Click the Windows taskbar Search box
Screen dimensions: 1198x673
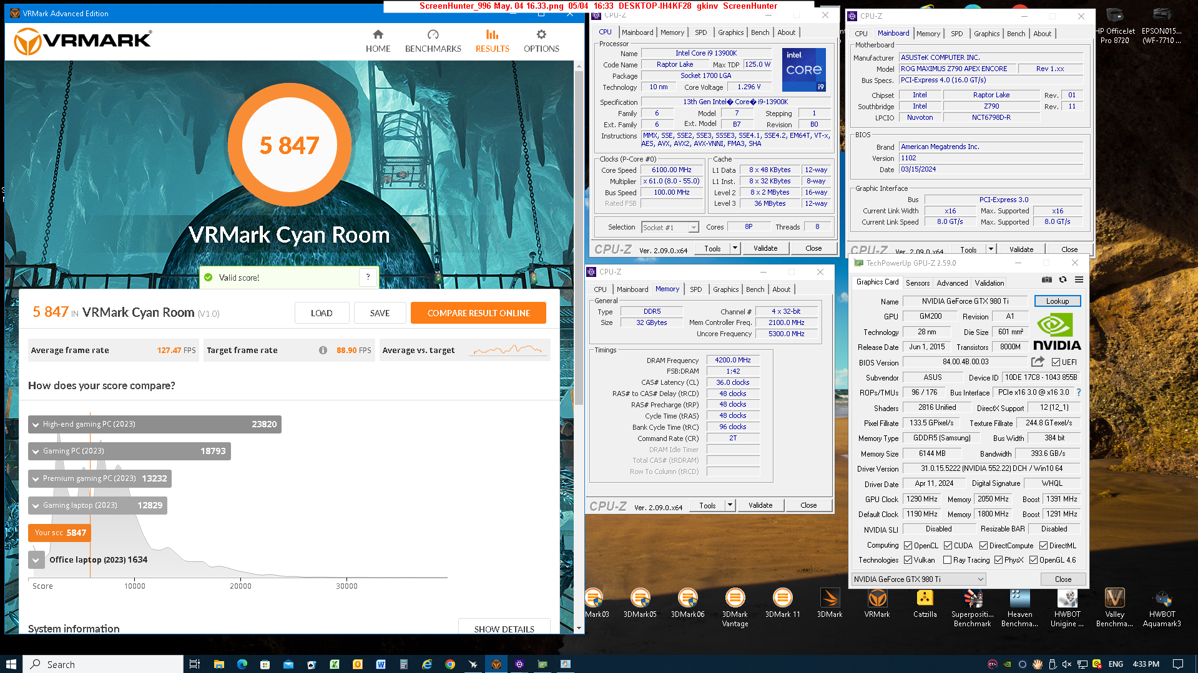[x=103, y=664]
